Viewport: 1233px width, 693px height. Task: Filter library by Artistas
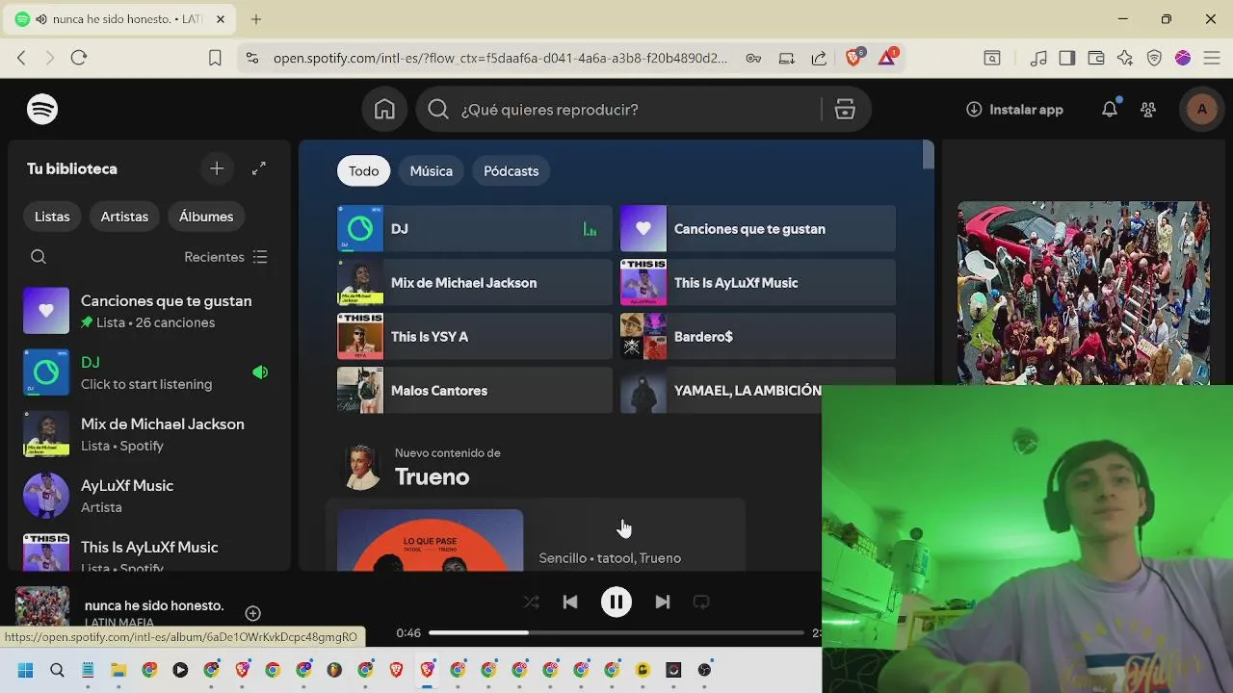click(124, 217)
